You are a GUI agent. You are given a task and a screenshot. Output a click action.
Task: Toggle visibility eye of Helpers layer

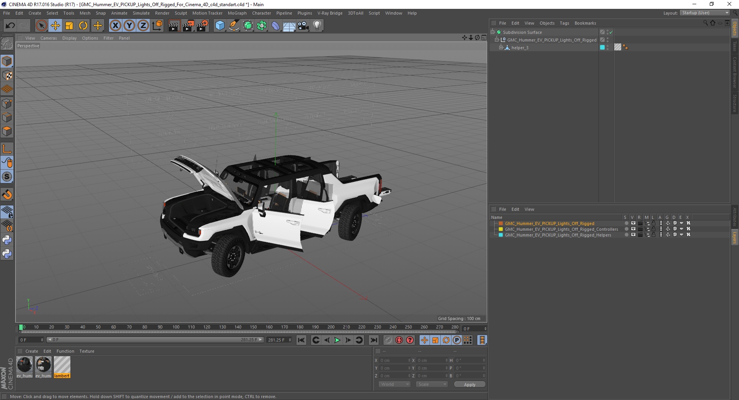[x=633, y=235]
